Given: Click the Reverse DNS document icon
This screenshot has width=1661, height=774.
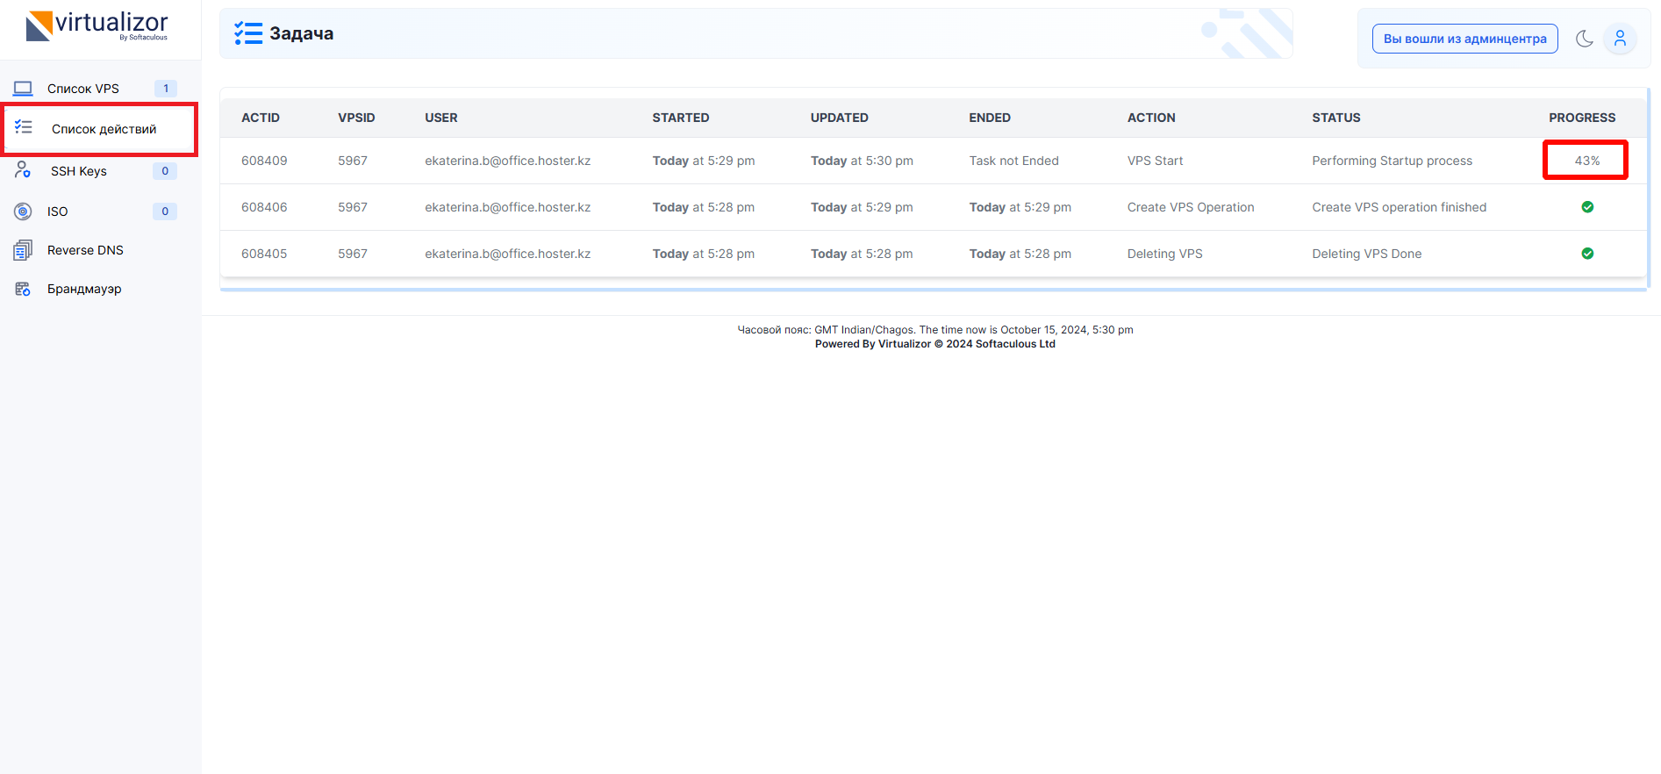Looking at the screenshot, I should [x=23, y=251].
